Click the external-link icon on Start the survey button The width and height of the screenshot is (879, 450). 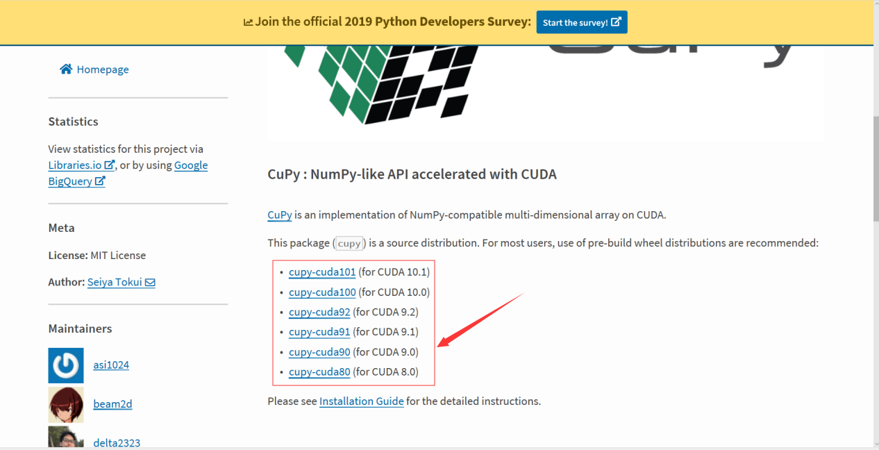point(617,22)
